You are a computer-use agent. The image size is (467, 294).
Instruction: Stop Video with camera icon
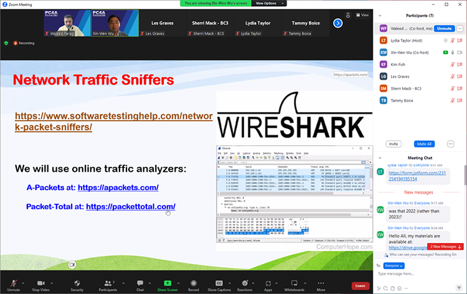pyautogui.click(x=41, y=285)
